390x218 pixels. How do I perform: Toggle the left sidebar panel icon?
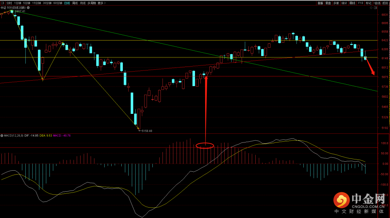(3, 3)
